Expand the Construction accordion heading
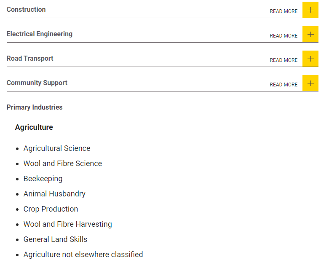The width and height of the screenshot is (329, 263). tap(26, 9)
